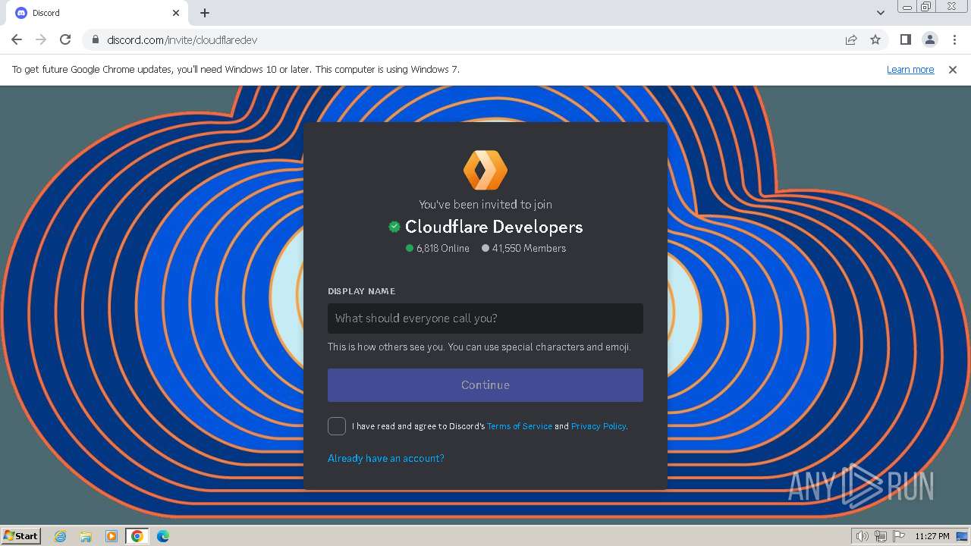Click the system clock showing 11:27 PM
This screenshot has height=546, width=971.
(932, 536)
